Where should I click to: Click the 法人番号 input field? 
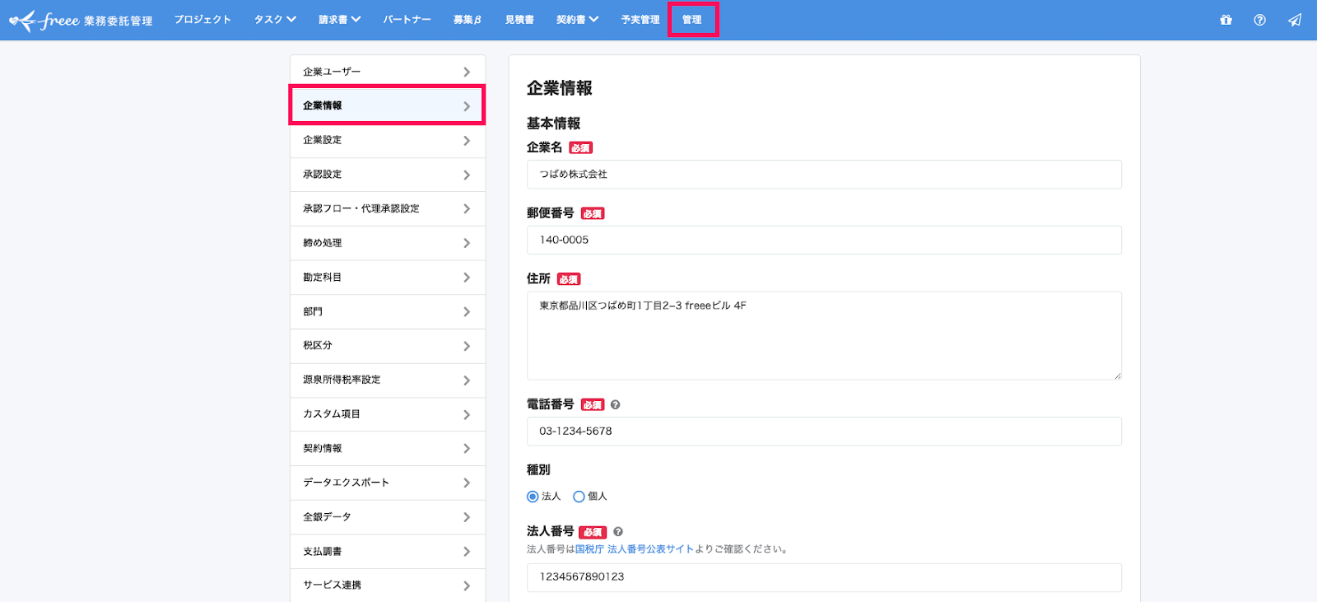824,577
